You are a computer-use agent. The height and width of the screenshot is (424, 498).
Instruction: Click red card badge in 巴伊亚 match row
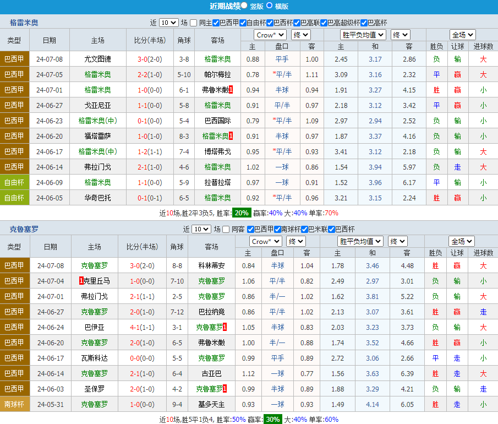pyautogui.click(x=225, y=327)
